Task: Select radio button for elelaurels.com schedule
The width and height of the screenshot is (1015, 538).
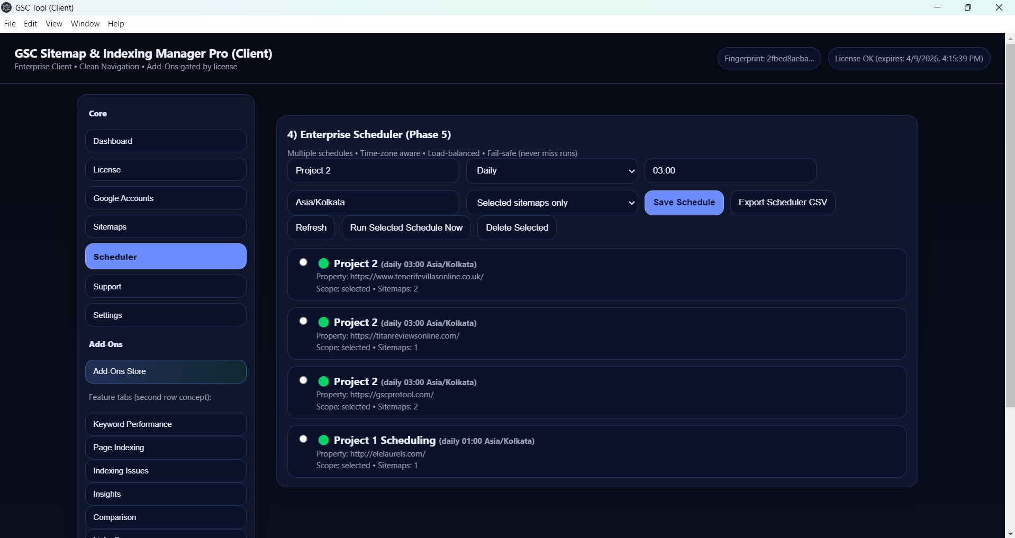Action: click(303, 439)
